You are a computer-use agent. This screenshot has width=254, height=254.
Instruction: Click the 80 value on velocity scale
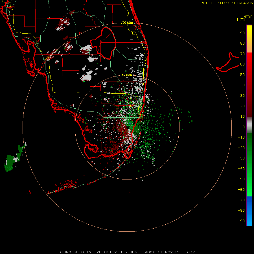click(x=242, y=43)
